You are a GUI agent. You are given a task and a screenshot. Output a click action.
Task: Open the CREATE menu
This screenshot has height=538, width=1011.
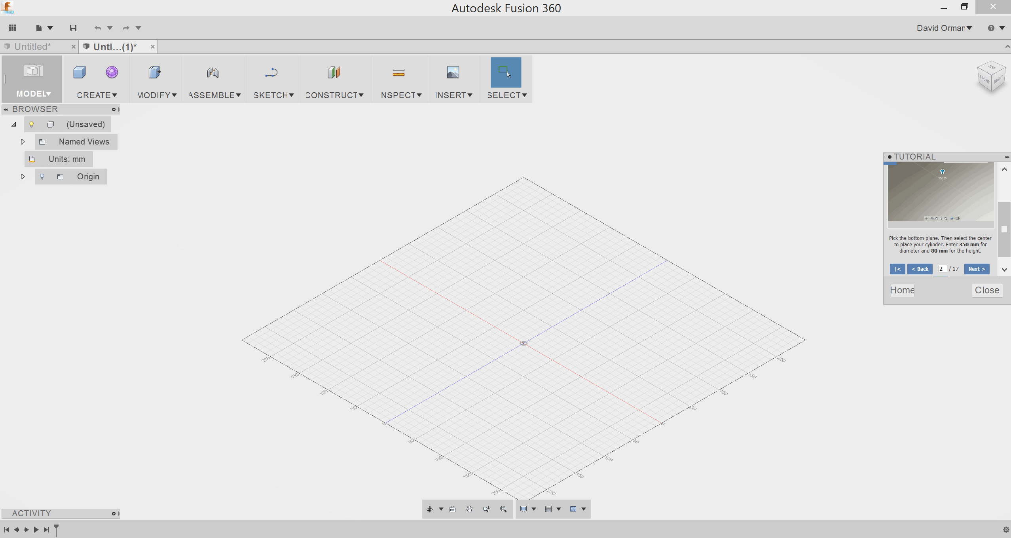97,95
